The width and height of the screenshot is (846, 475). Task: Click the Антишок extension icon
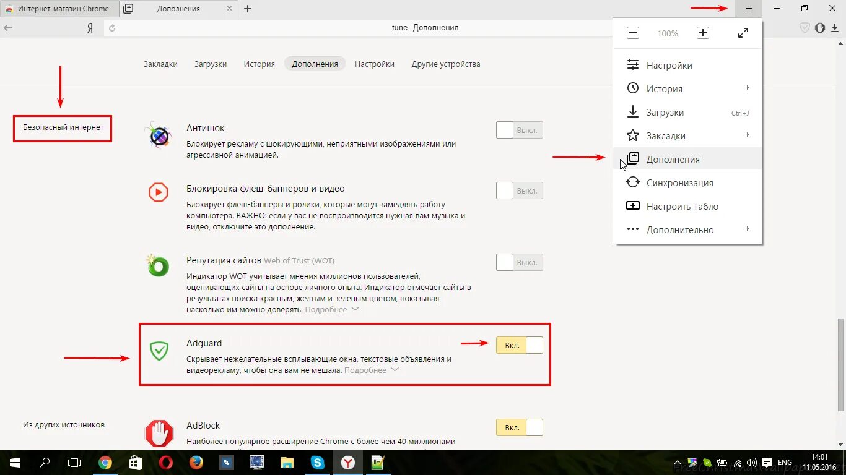point(159,135)
